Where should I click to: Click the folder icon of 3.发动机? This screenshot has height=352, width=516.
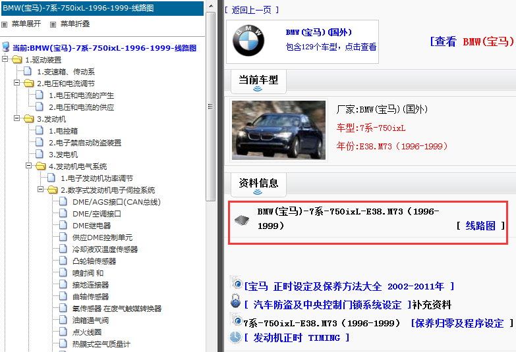28,119
